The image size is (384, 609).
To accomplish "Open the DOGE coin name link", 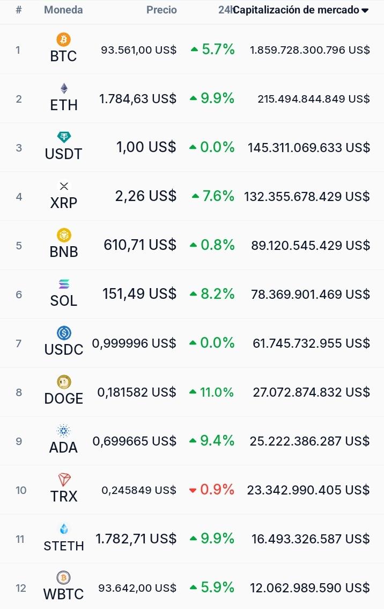I will 64,398.
